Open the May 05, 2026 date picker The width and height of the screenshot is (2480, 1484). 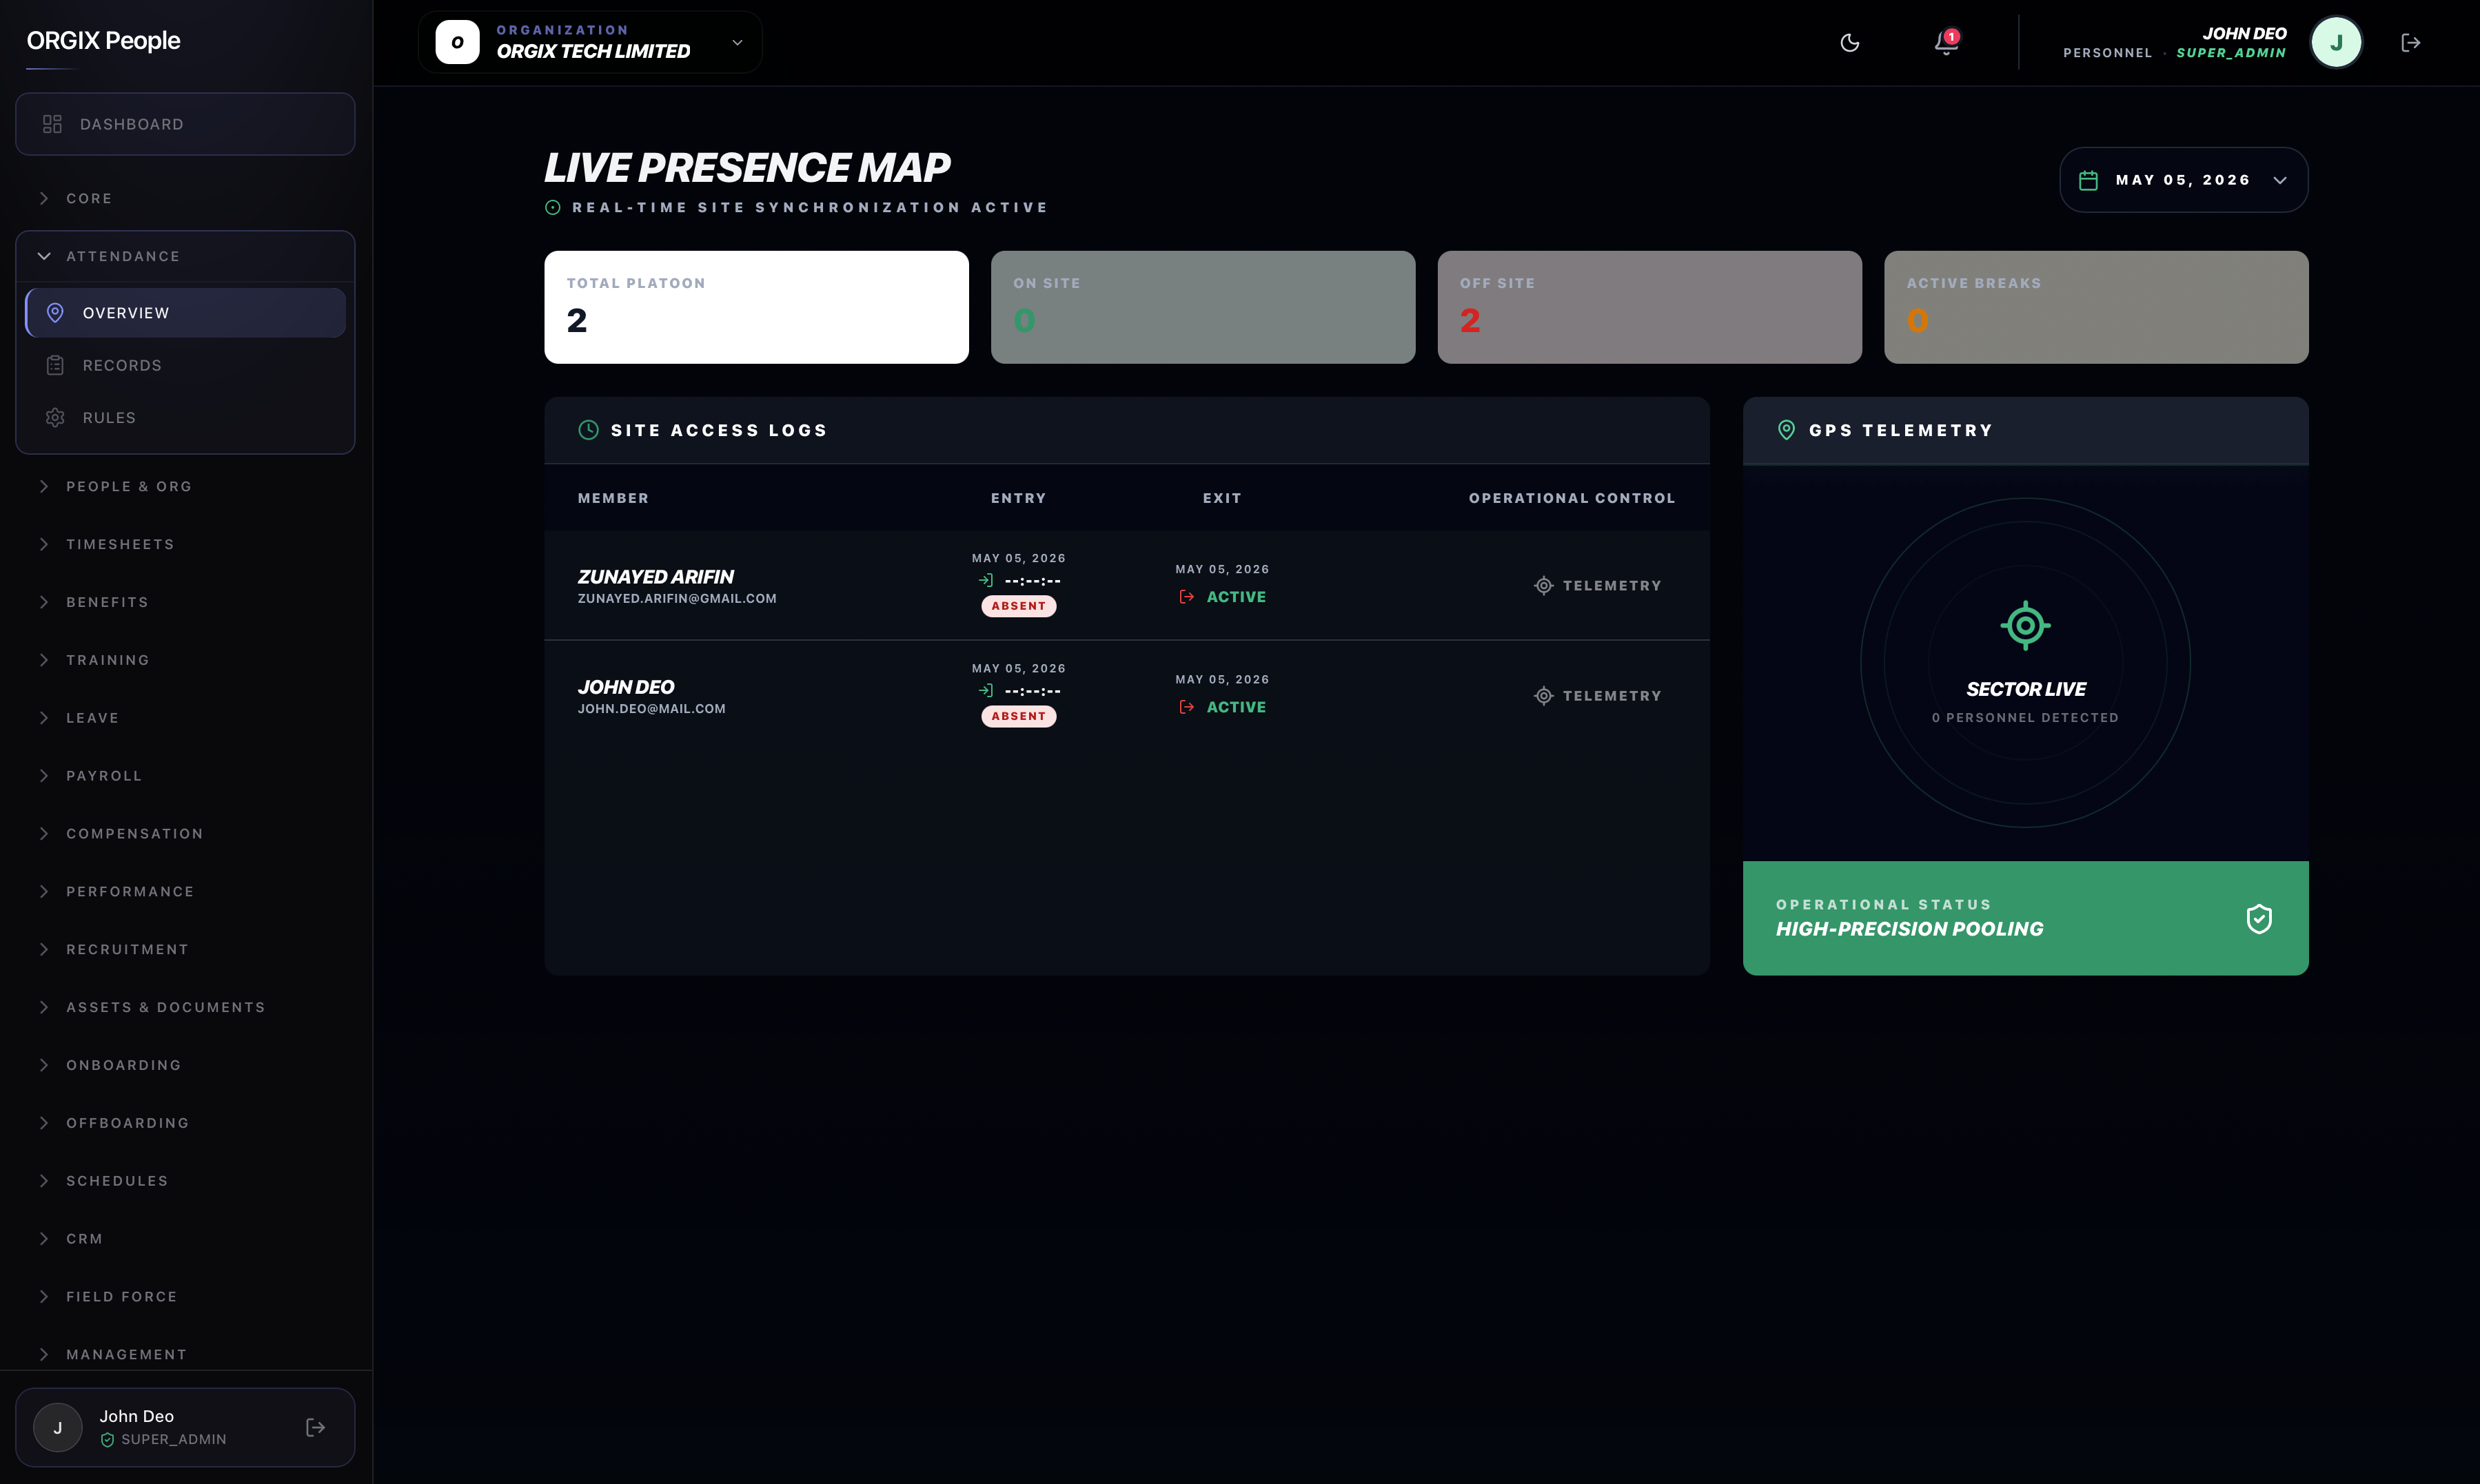[2183, 180]
